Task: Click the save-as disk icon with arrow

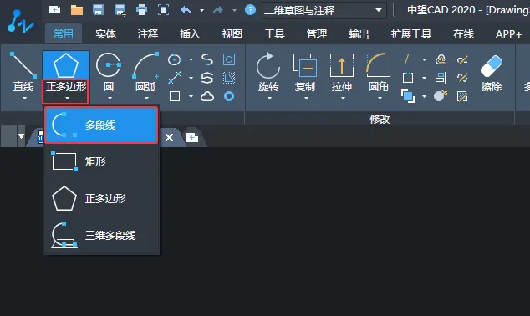Action: pos(120,10)
